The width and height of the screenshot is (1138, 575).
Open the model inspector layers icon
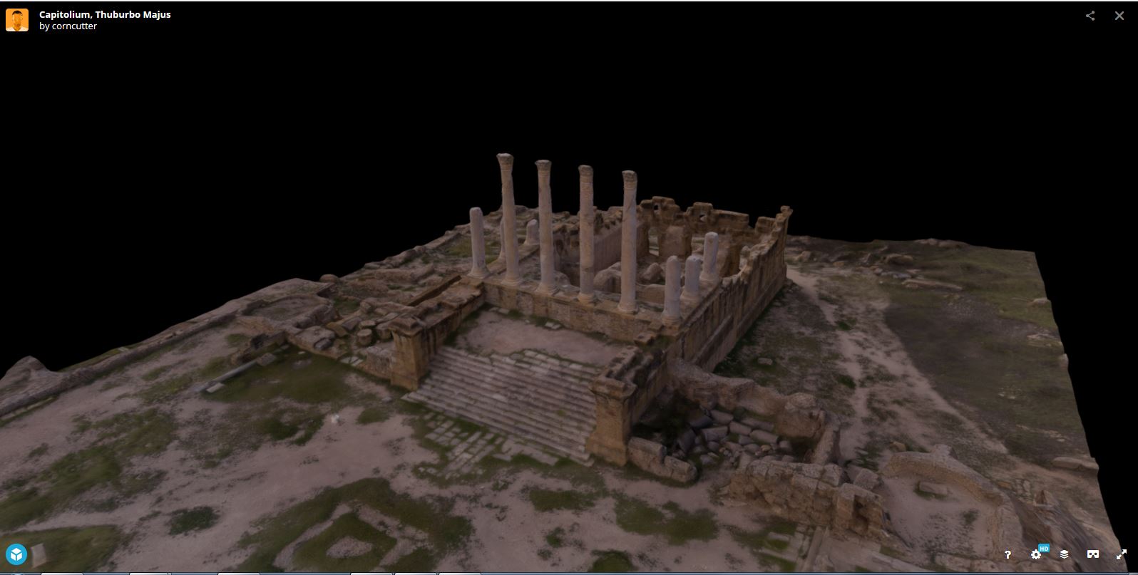point(1064,554)
